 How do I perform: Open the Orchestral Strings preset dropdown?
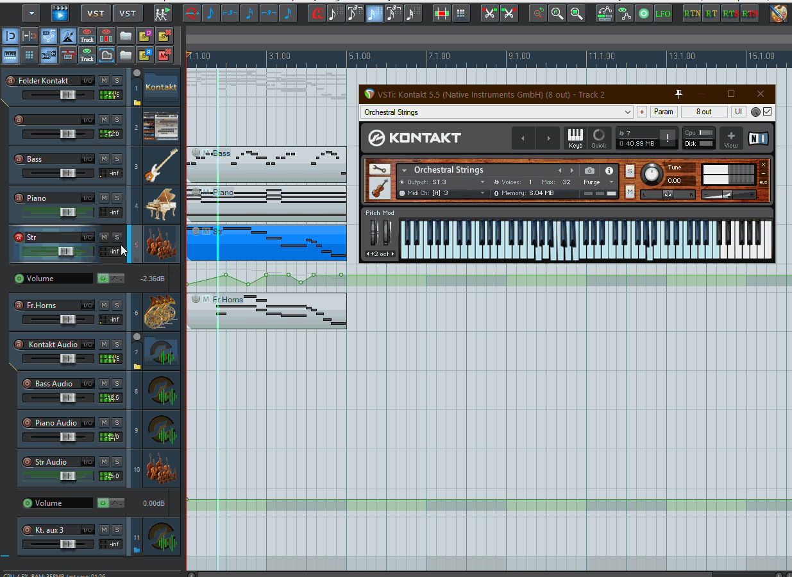tap(496, 112)
